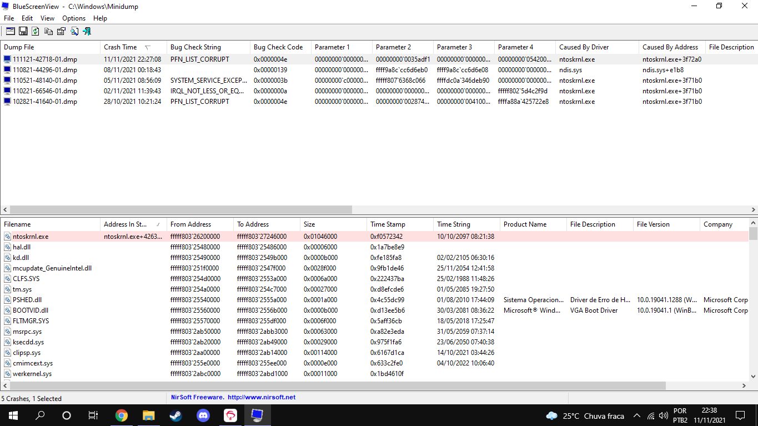
Task: Select the 110821-44296-01.dmp file icon
Action: pos(7,70)
